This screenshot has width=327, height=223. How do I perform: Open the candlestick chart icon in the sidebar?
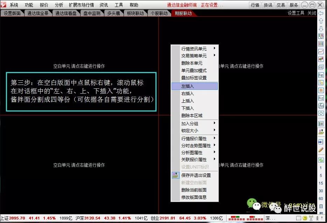coord(321,59)
